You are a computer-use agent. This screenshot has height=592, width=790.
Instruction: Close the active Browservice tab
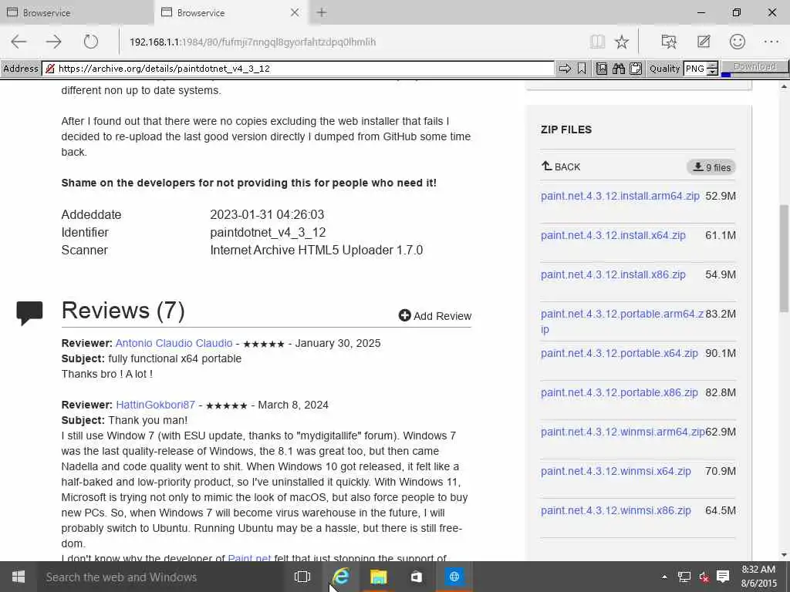(x=295, y=12)
